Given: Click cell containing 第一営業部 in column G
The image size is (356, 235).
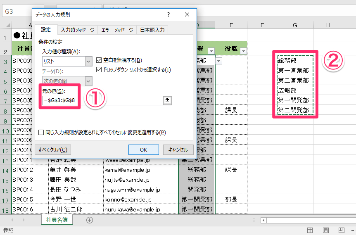Looking at the screenshot, I should [x=295, y=71].
